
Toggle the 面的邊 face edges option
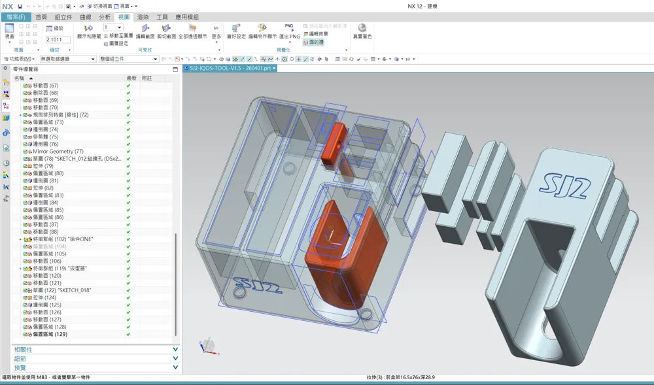pyautogui.click(x=313, y=42)
